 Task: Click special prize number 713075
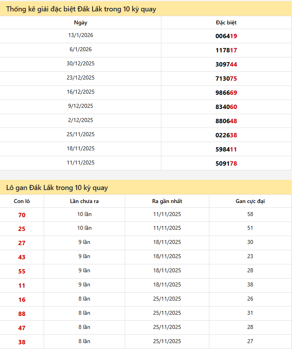pyautogui.click(x=226, y=79)
